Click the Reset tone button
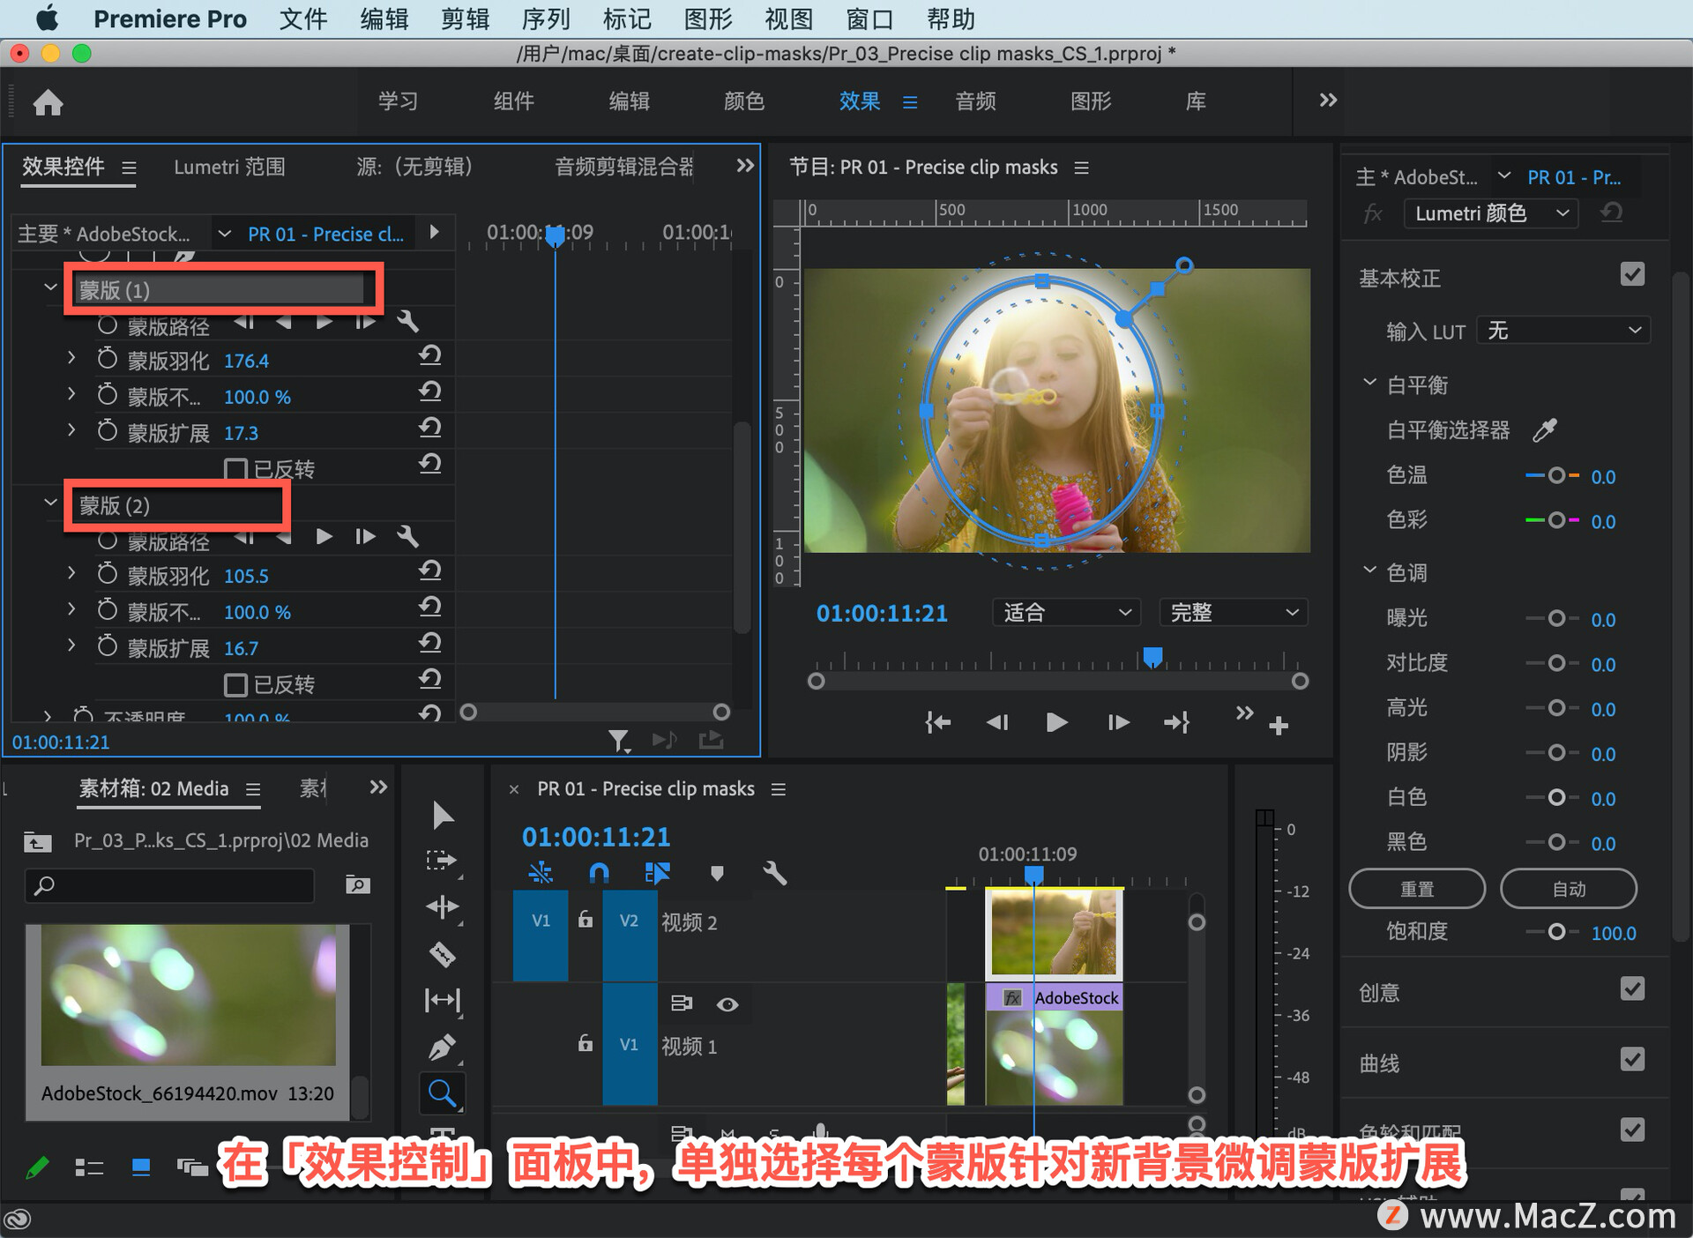 (x=1417, y=889)
